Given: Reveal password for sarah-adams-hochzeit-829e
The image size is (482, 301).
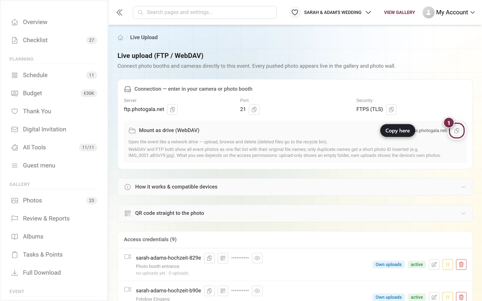Looking at the screenshot, I should click(257, 258).
